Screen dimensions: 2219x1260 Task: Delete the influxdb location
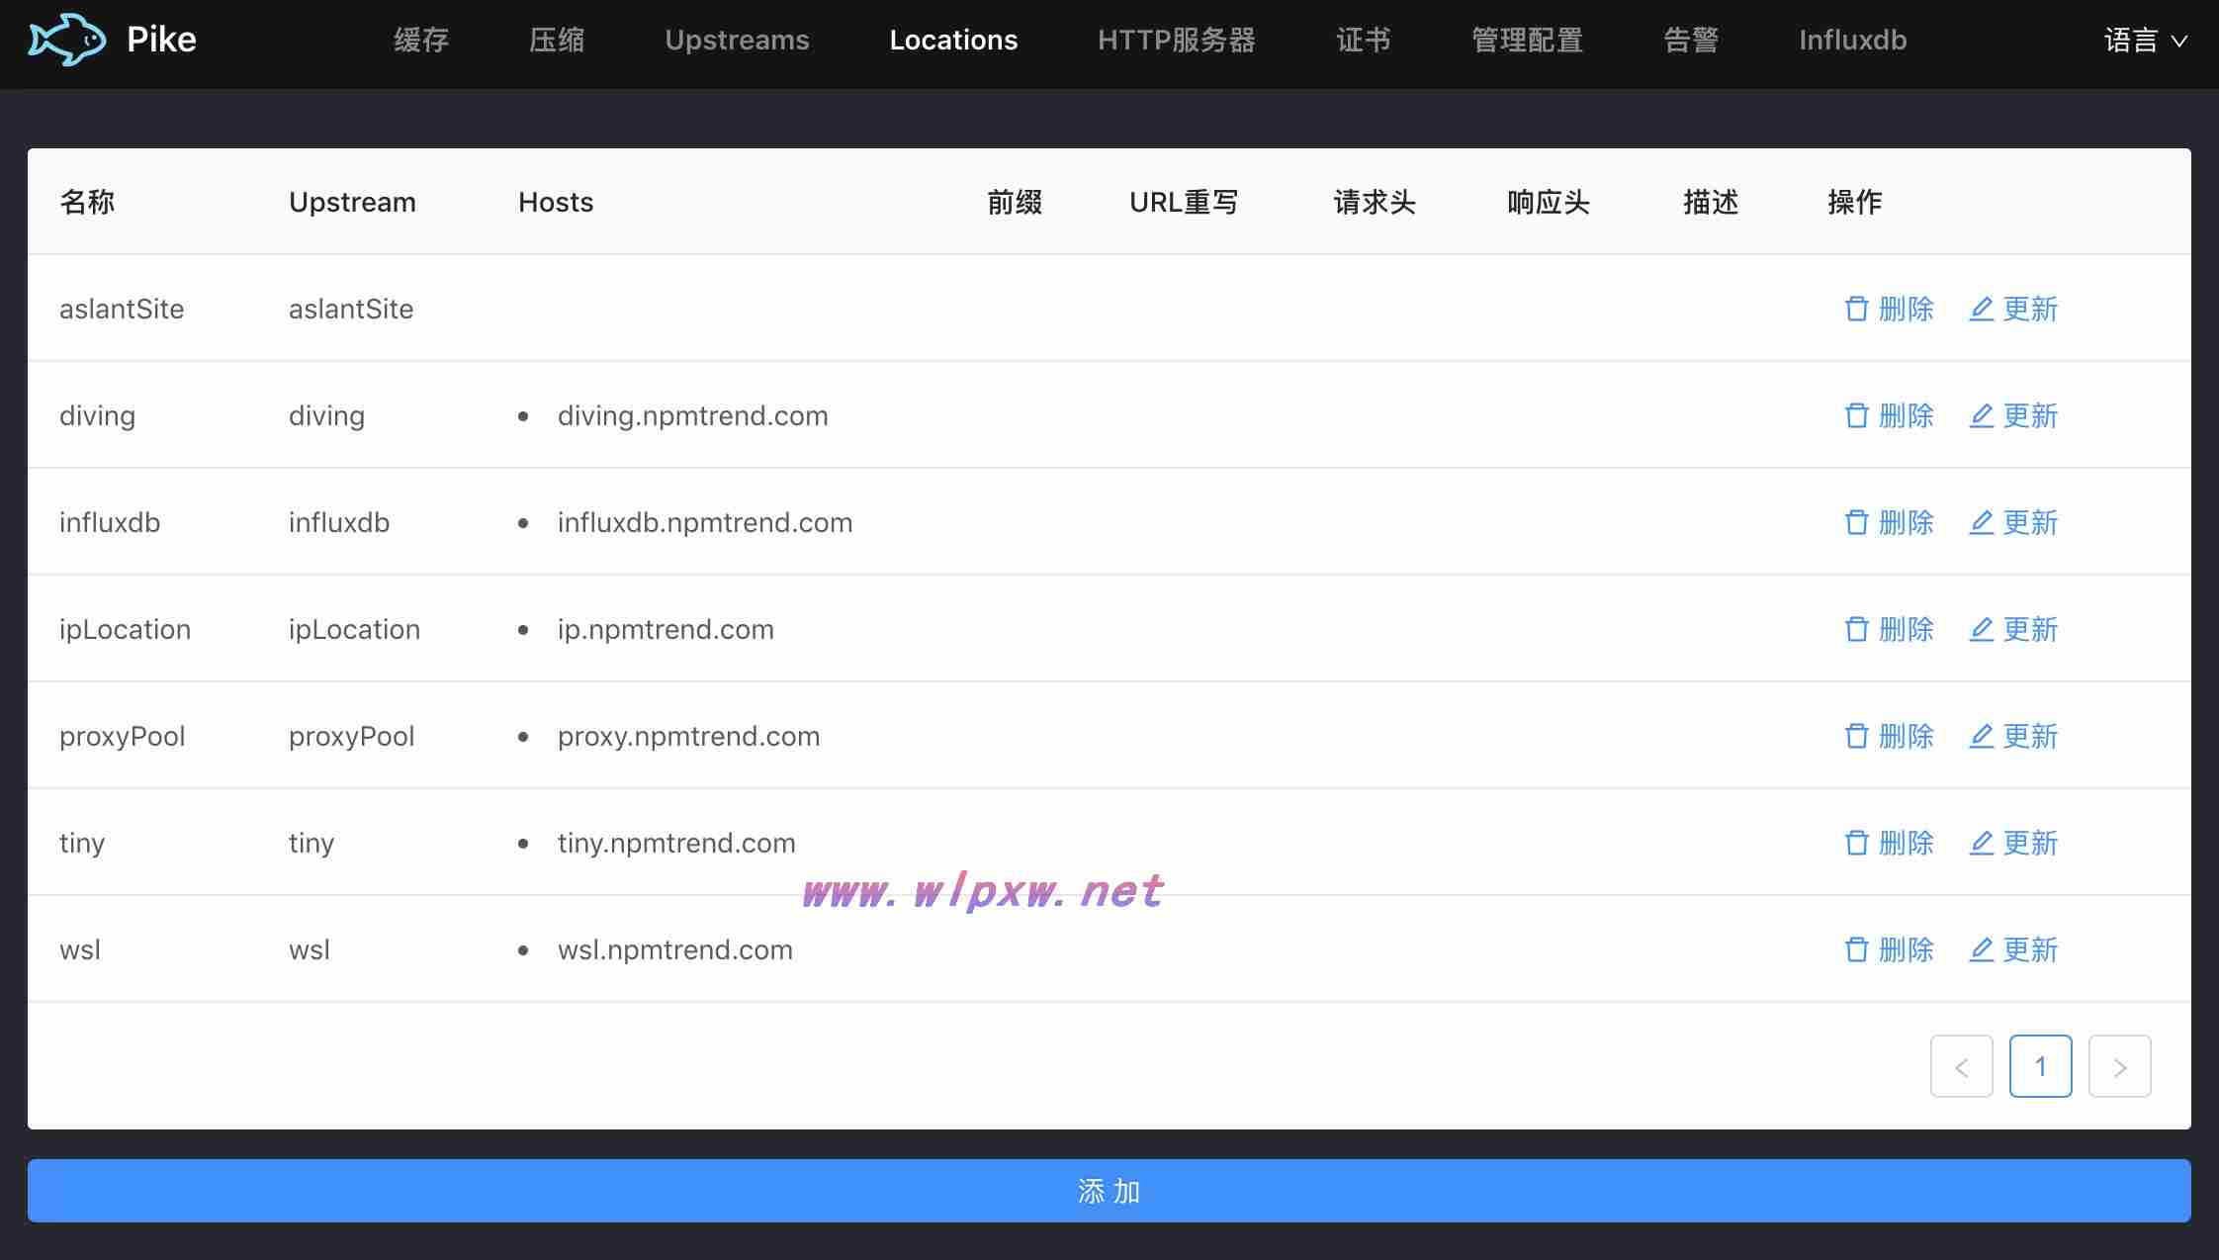click(x=1889, y=522)
